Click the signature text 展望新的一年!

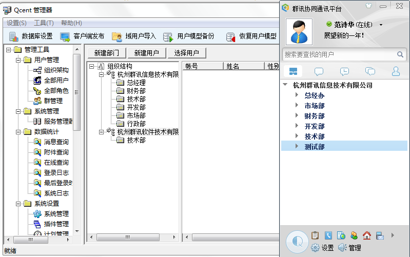point(344,35)
